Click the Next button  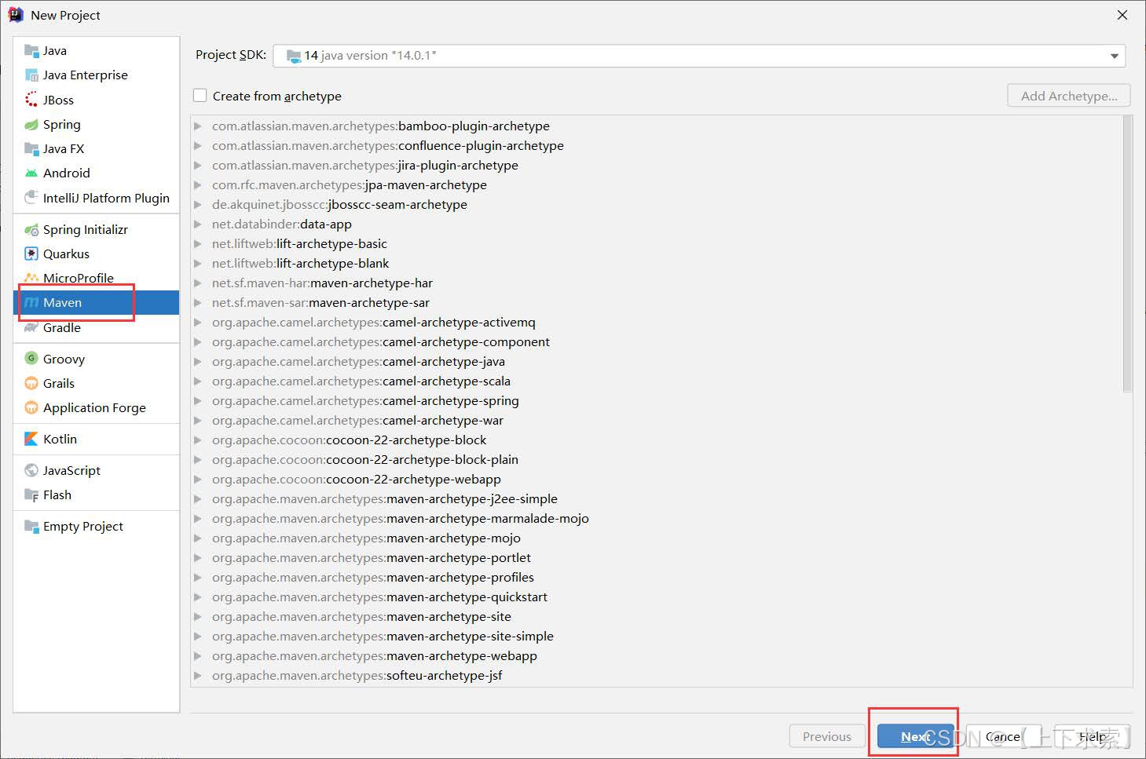coord(916,736)
